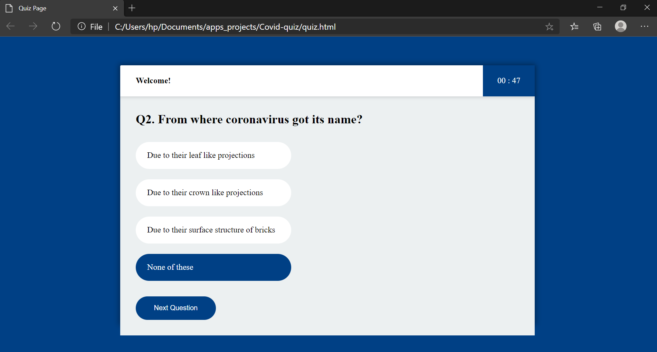
Task: Refresh the quiz page
Action: (56, 26)
